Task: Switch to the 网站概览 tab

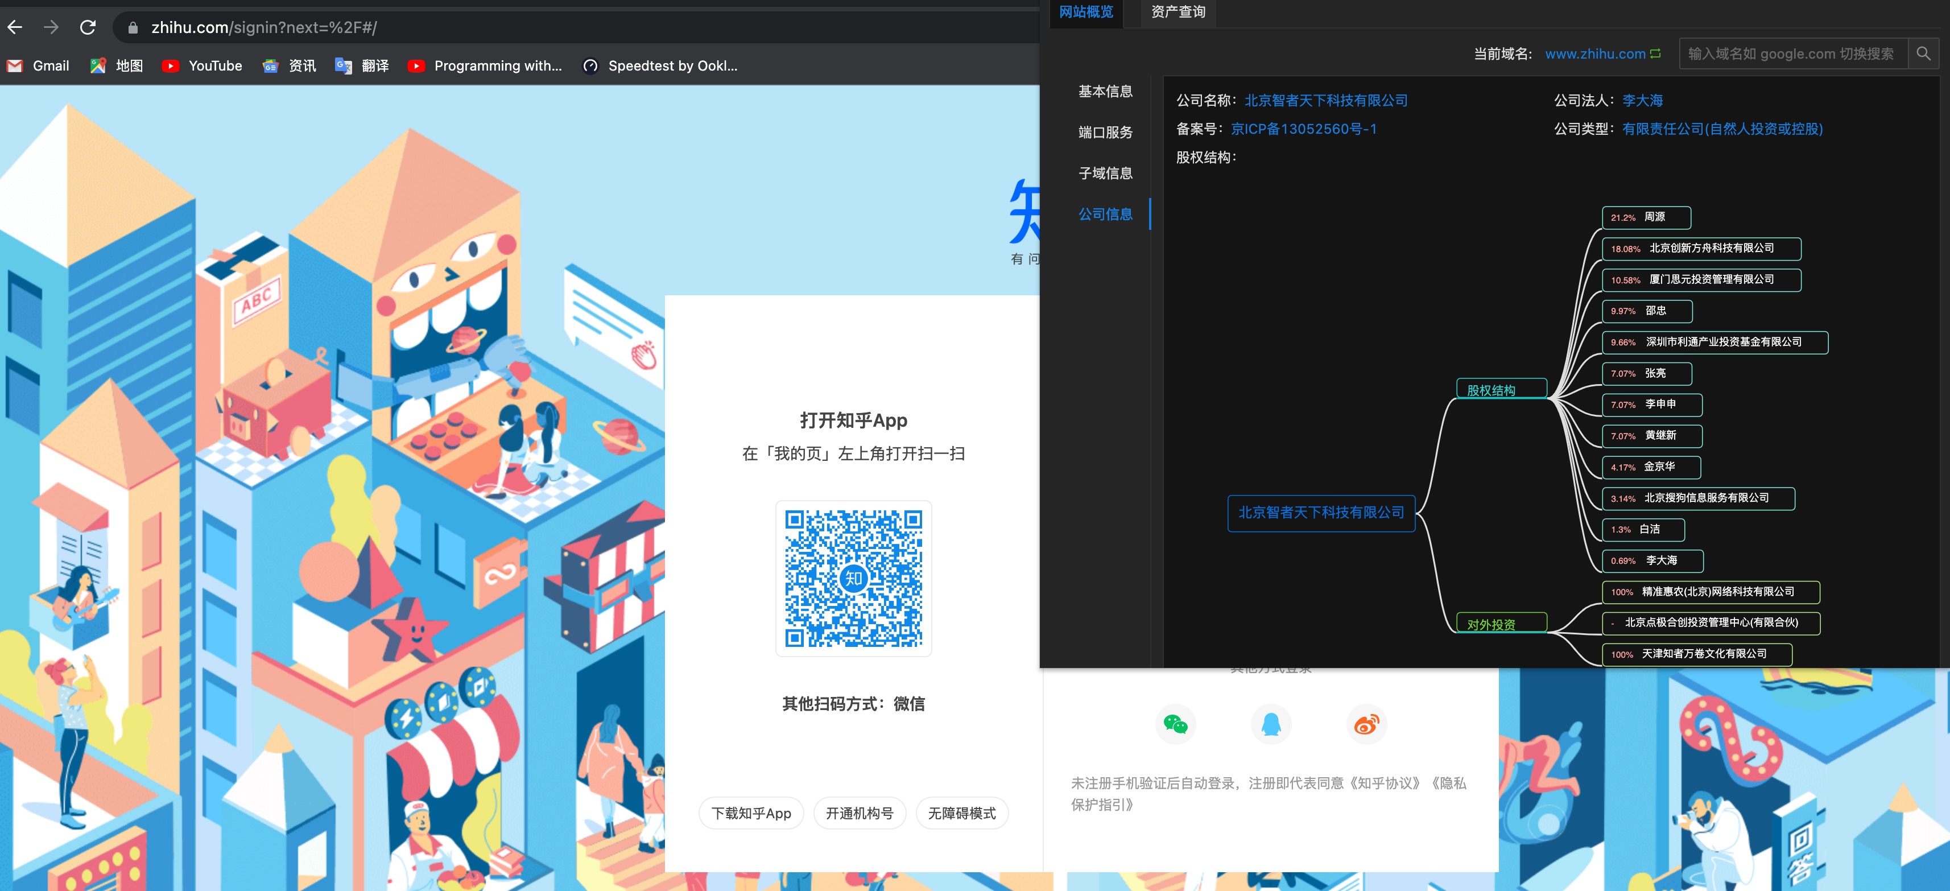Action: [x=1086, y=12]
